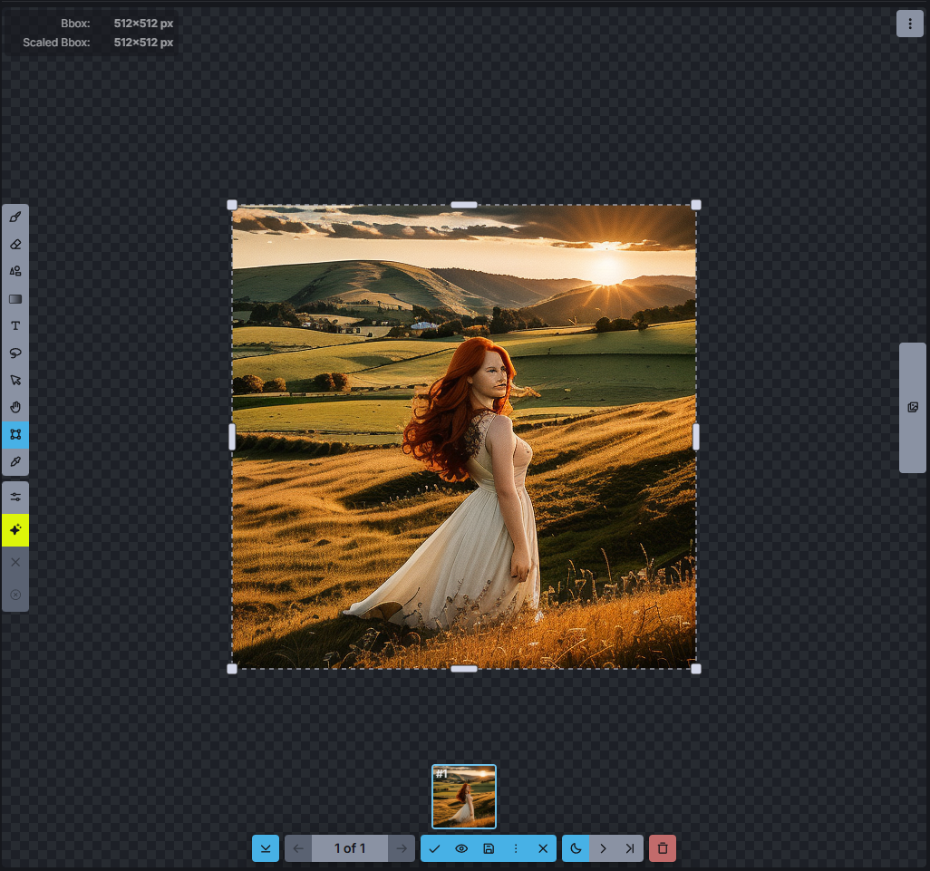
Task: Select the Shapes tool
Action: (x=15, y=272)
